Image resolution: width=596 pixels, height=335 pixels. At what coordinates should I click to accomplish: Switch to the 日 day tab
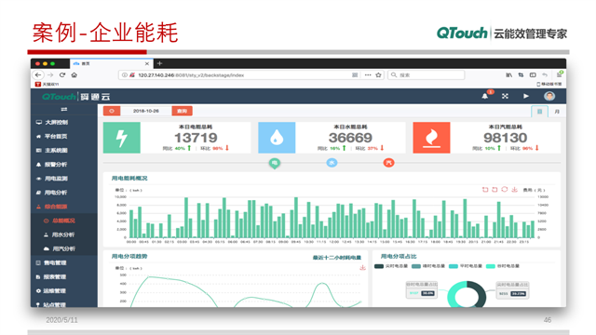[539, 112]
